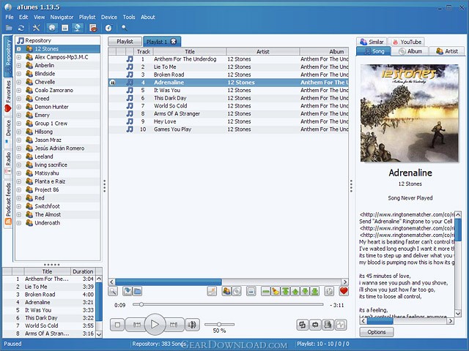Click the Radio side tab
The image size is (469, 351).
(8, 162)
